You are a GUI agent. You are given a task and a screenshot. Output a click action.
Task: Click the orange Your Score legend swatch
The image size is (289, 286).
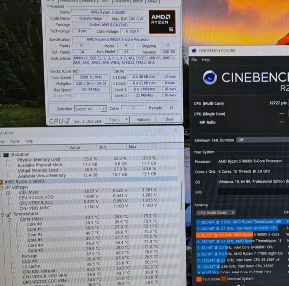point(199,279)
